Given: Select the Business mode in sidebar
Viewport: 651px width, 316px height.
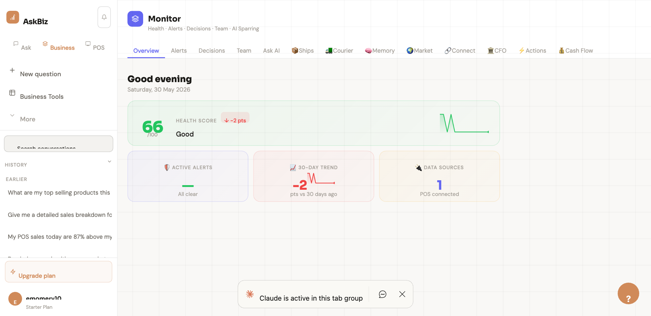Looking at the screenshot, I should [58, 45].
